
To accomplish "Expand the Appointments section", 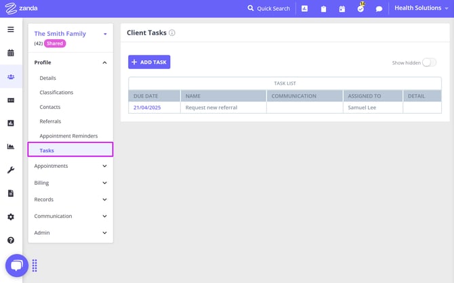I will pyautogui.click(x=70, y=166).
